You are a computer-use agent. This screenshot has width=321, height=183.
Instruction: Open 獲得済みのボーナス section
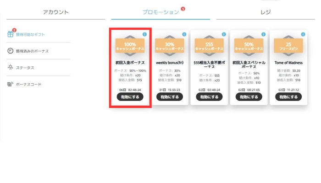(x=33, y=51)
